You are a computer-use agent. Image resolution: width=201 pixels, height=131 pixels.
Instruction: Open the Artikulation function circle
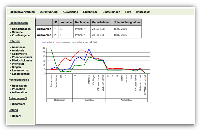tap(19, 92)
